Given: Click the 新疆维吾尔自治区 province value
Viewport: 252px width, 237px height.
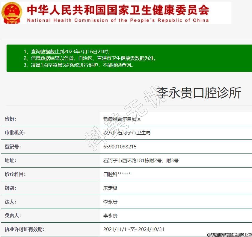Looking at the screenshot, I should [x=122, y=119].
